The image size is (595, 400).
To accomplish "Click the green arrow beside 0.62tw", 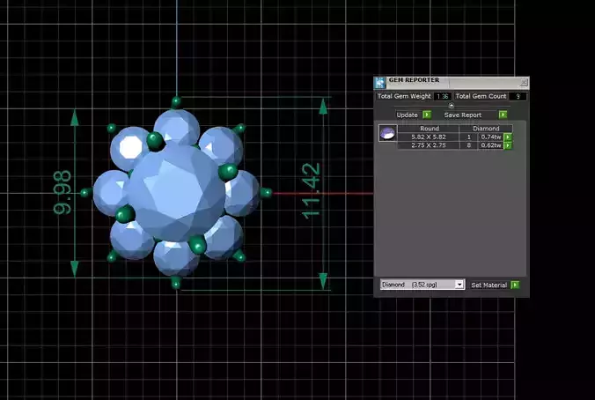I will click(508, 145).
